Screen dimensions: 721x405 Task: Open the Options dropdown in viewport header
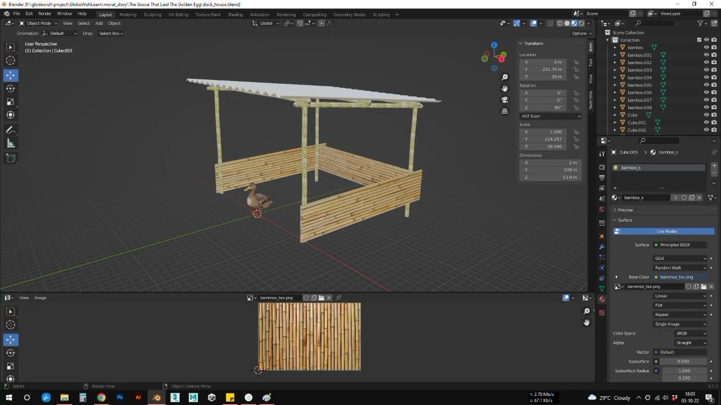click(581, 33)
